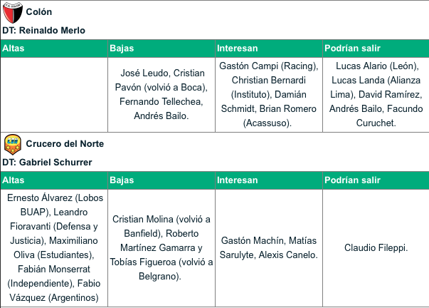The width and height of the screenshot is (429, 308).
Task: Click the DT: Gabriel Schurrer text
Action: [47, 162]
